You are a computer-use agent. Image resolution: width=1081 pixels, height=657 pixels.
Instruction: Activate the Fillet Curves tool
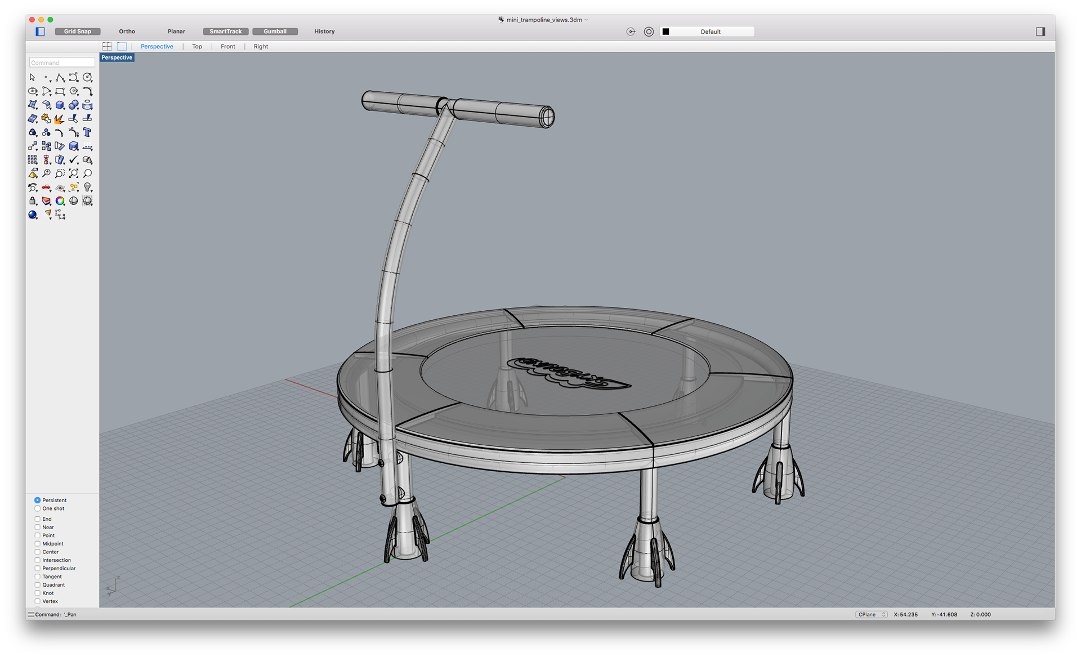pos(87,91)
